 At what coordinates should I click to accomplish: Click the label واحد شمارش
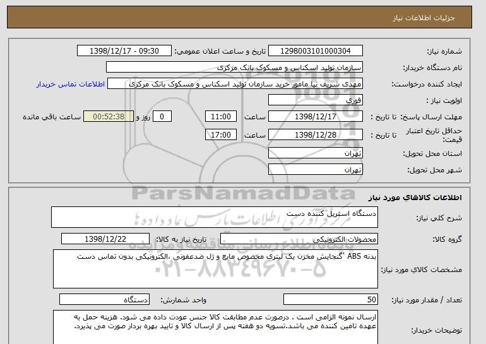click(x=184, y=300)
